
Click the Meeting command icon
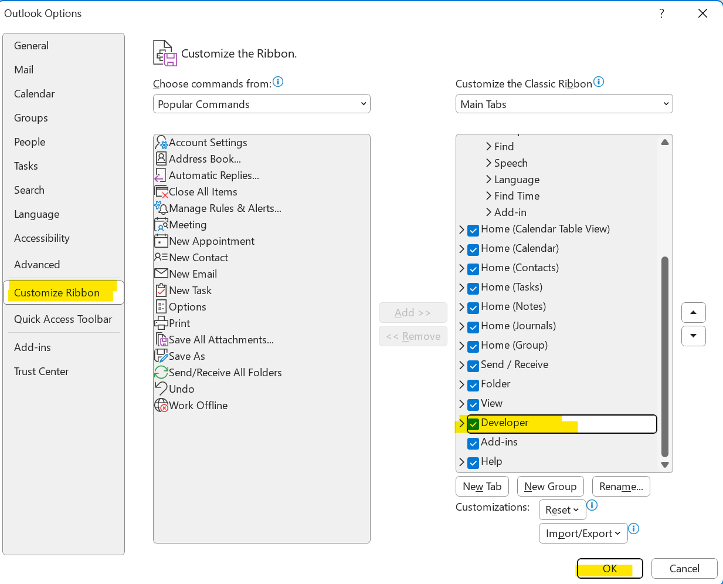click(x=161, y=225)
